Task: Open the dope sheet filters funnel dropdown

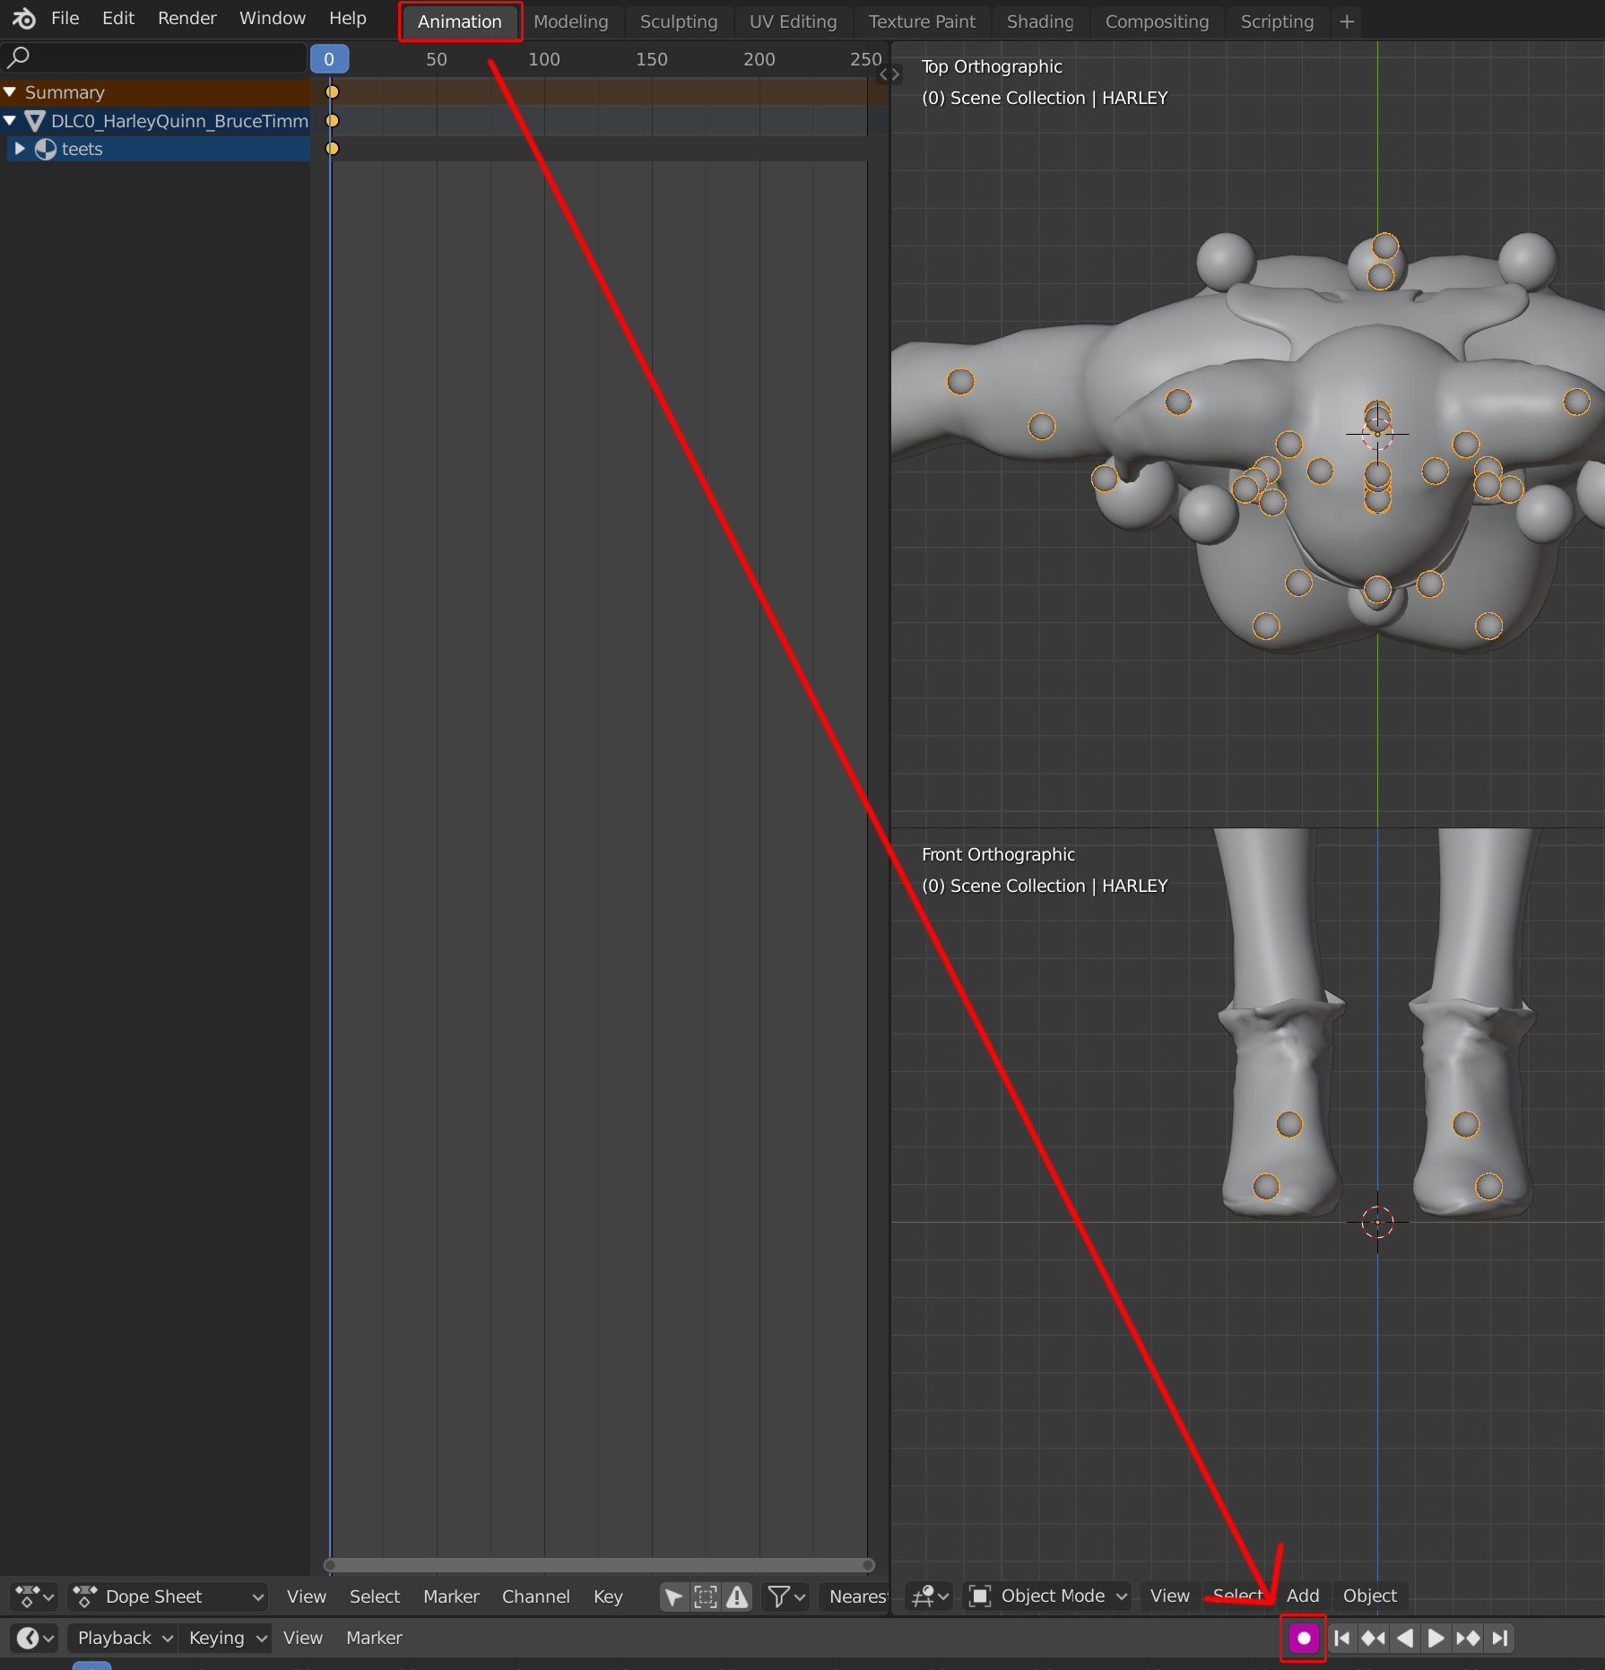Action: (786, 1596)
